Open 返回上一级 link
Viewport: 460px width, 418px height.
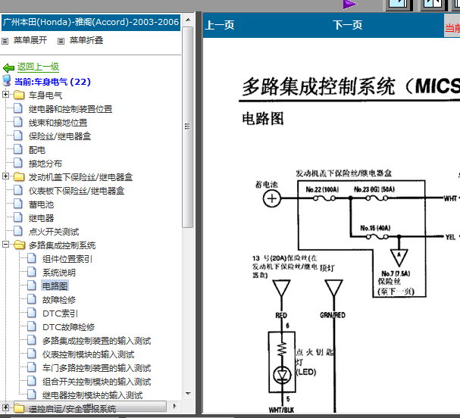click(38, 67)
